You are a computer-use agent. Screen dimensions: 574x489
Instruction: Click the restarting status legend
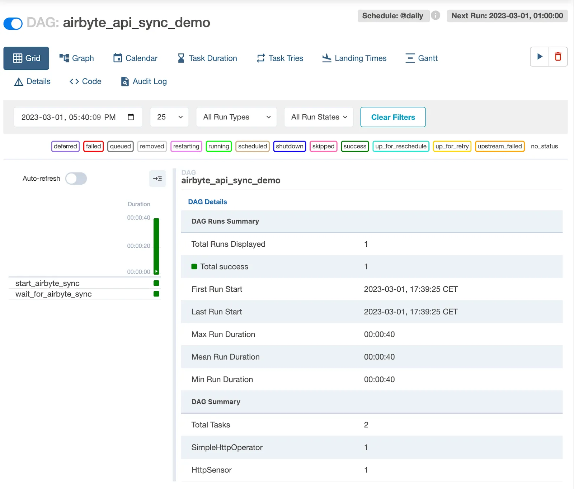coord(186,146)
